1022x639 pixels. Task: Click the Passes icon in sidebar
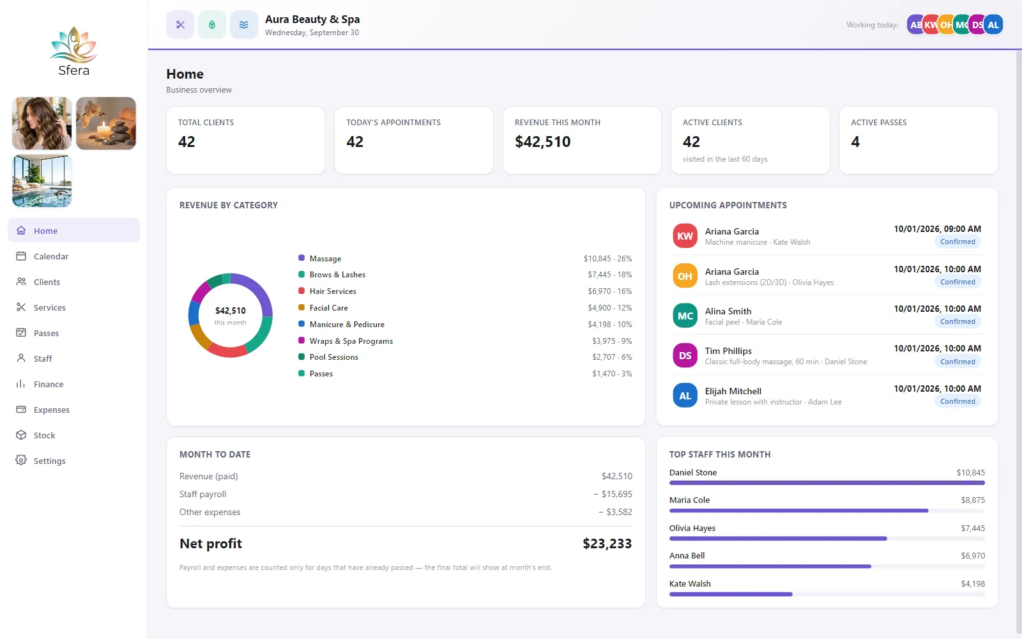pyautogui.click(x=21, y=333)
